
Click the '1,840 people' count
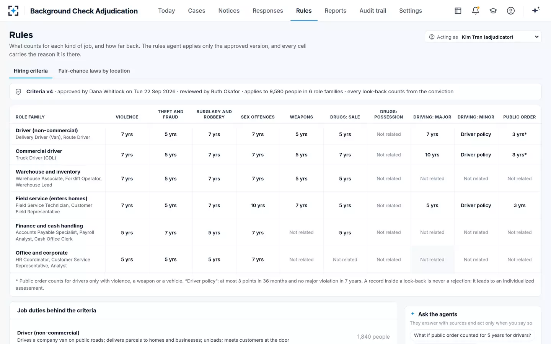(373, 337)
